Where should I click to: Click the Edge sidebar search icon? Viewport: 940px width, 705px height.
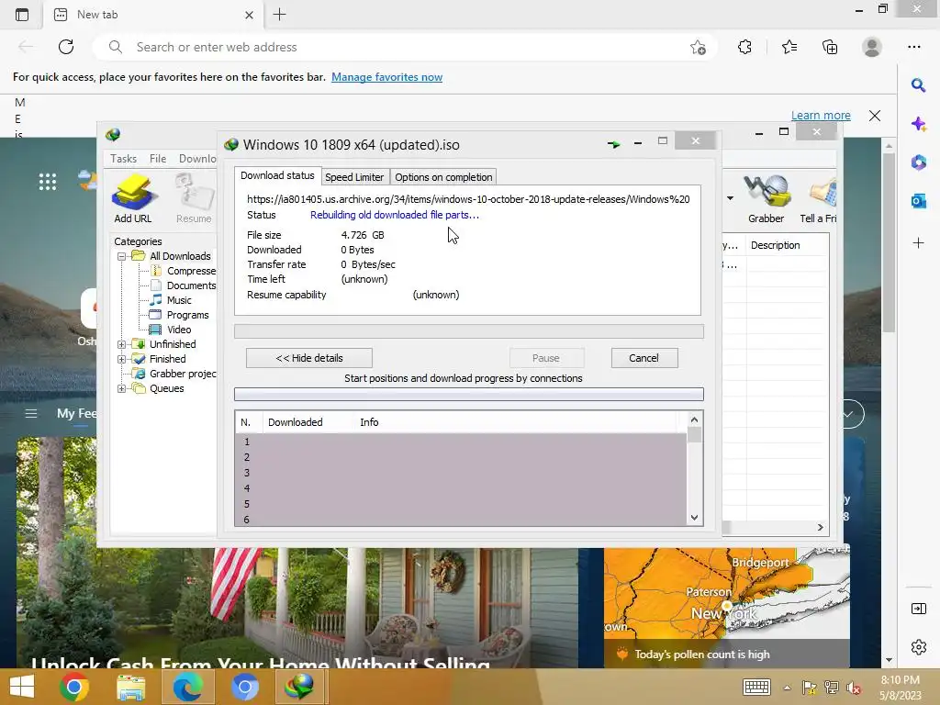(x=918, y=85)
